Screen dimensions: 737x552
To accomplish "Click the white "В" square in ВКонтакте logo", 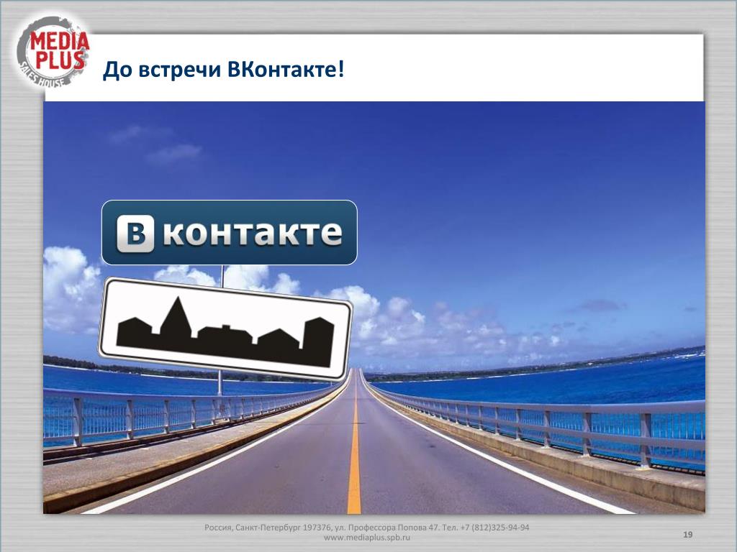I will 135,234.
